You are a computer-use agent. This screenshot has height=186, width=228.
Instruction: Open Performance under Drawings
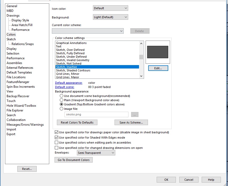click(x=21, y=30)
